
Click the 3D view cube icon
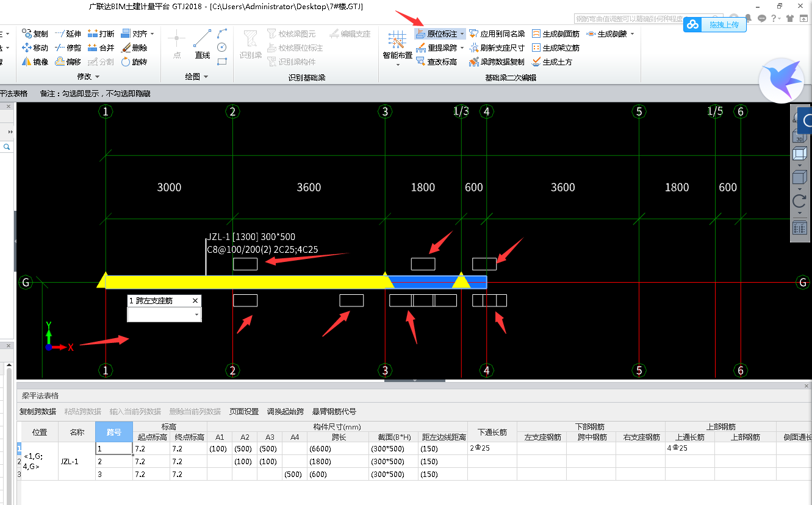pyautogui.click(x=799, y=137)
